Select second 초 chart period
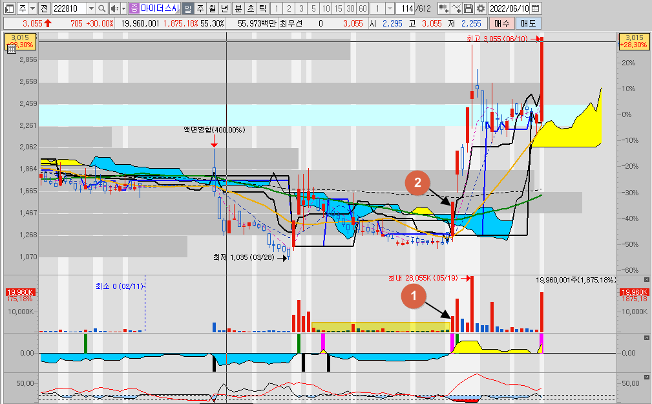This screenshot has width=652, height=404. [251, 8]
